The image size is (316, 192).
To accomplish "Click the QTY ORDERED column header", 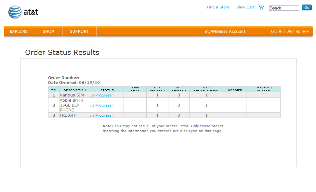I will pos(157,89).
